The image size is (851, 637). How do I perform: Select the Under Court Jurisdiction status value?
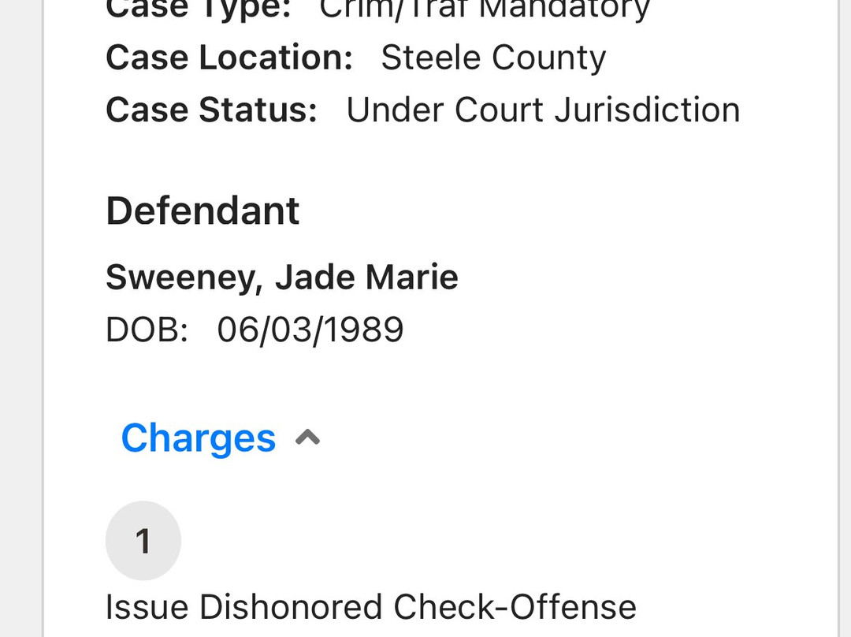[x=543, y=110]
